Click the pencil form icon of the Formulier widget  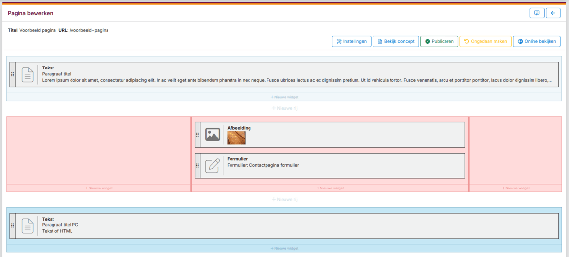click(213, 166)
